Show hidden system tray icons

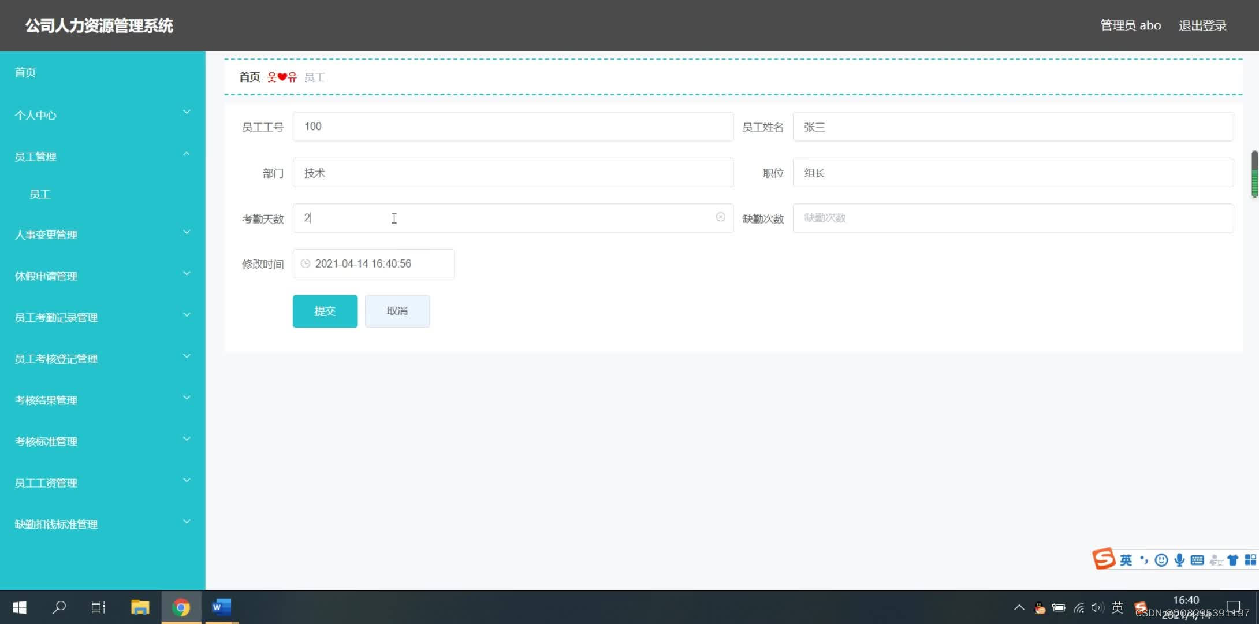[1019, 608]
